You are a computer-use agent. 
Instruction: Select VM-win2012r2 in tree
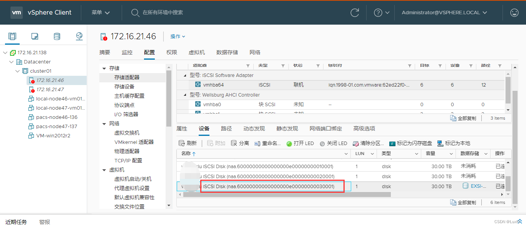coord(53,135)
